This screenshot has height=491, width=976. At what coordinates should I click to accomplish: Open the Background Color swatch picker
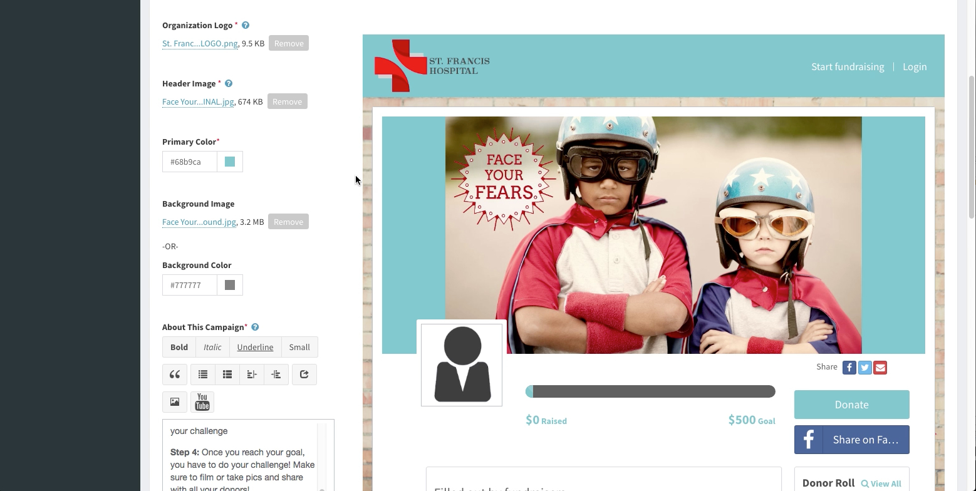point(230,285)
